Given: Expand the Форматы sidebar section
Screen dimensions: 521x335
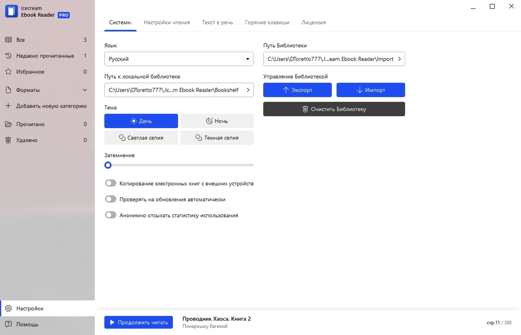Looking at the screenshot, I should pyautogui.click(x=85, y=90).
